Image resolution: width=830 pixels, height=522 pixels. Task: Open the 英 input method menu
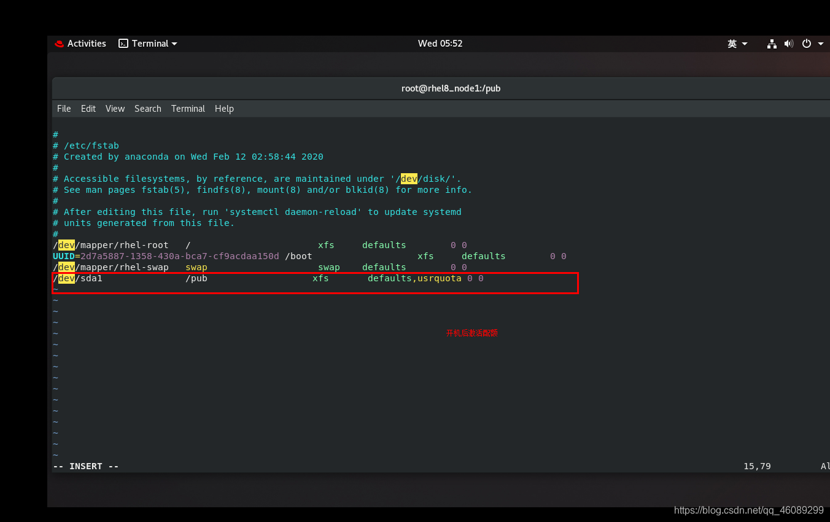point(737,44)
